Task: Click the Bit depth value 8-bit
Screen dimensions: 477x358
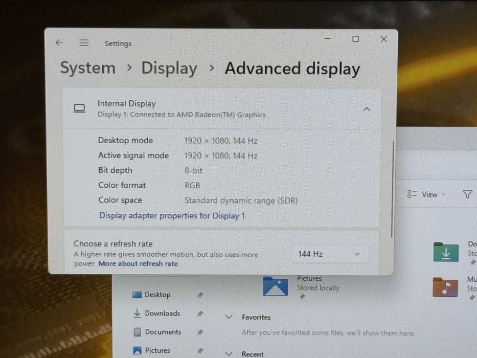Action: click(x=193, y=170)
